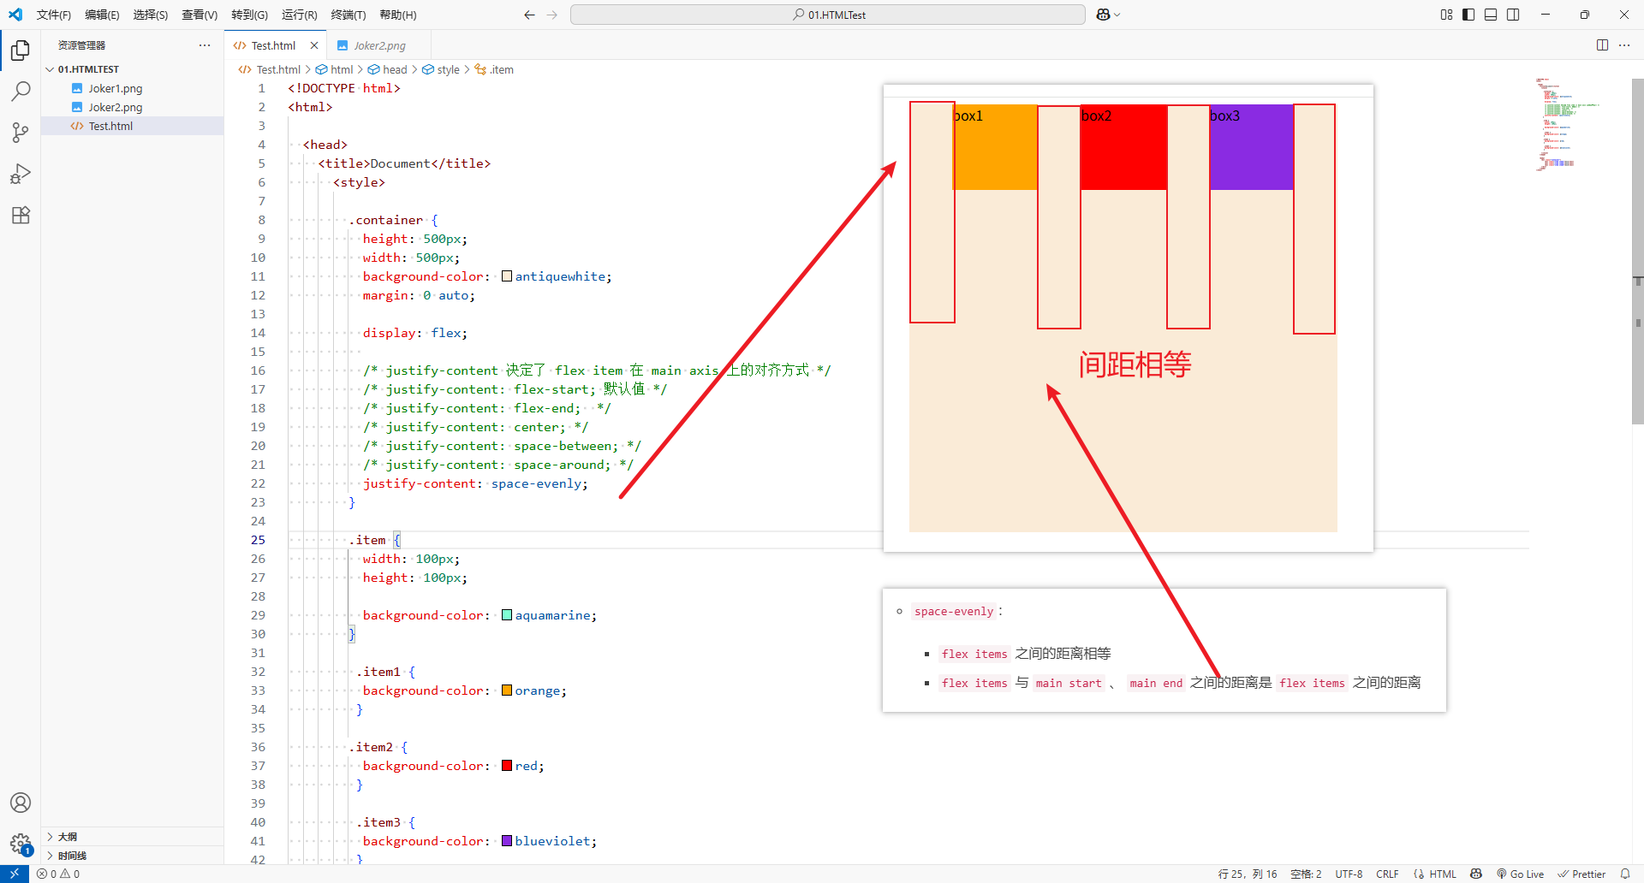Click the split editor right icon
Viewport: 1644px width, 883px height.
point(1602,45)
